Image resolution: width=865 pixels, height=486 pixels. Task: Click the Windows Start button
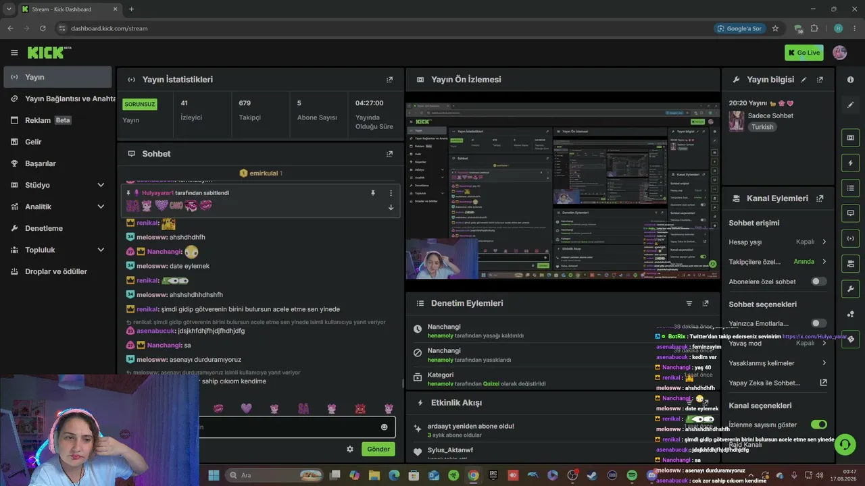214,475
